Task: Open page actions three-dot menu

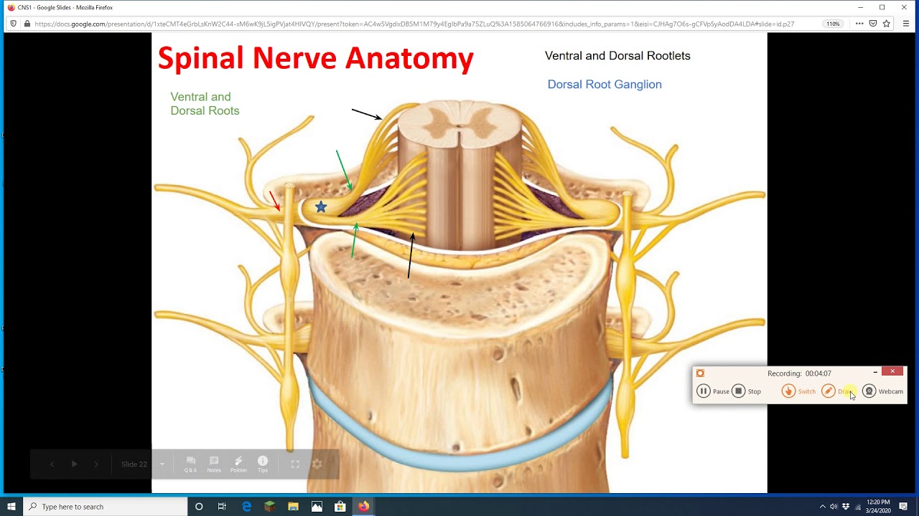Action: [859, 24]
